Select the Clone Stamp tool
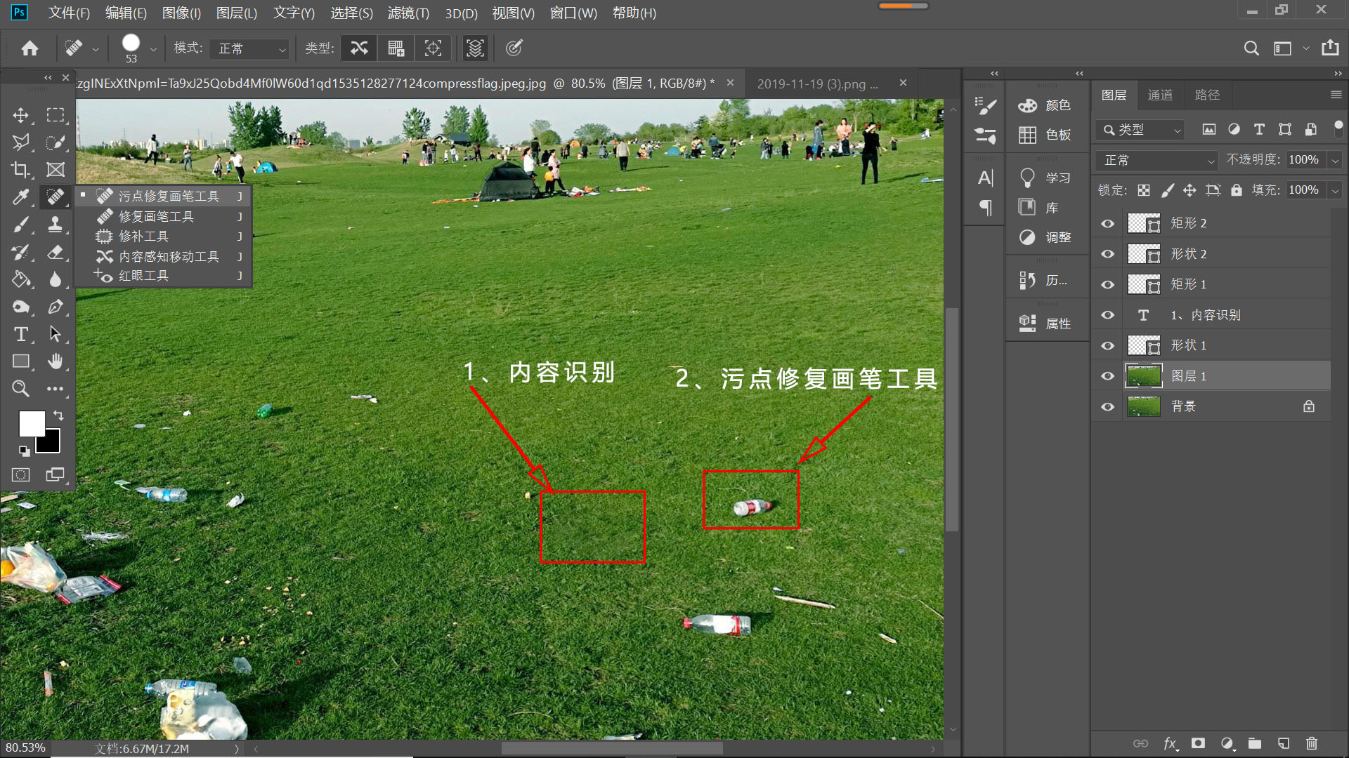 point(56,225)
